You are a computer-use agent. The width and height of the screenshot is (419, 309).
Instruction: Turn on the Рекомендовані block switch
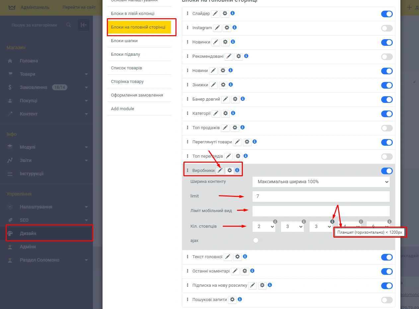[x=386, y=57]
